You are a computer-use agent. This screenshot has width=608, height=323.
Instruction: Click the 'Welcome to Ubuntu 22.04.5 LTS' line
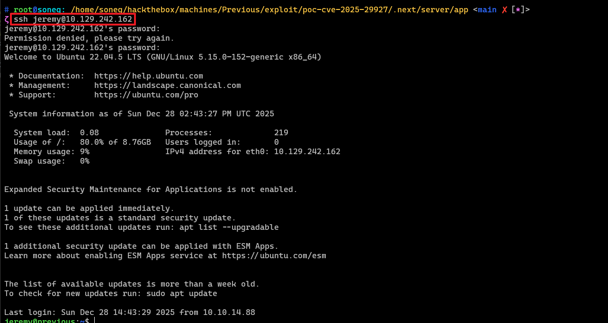coord(162,57)
